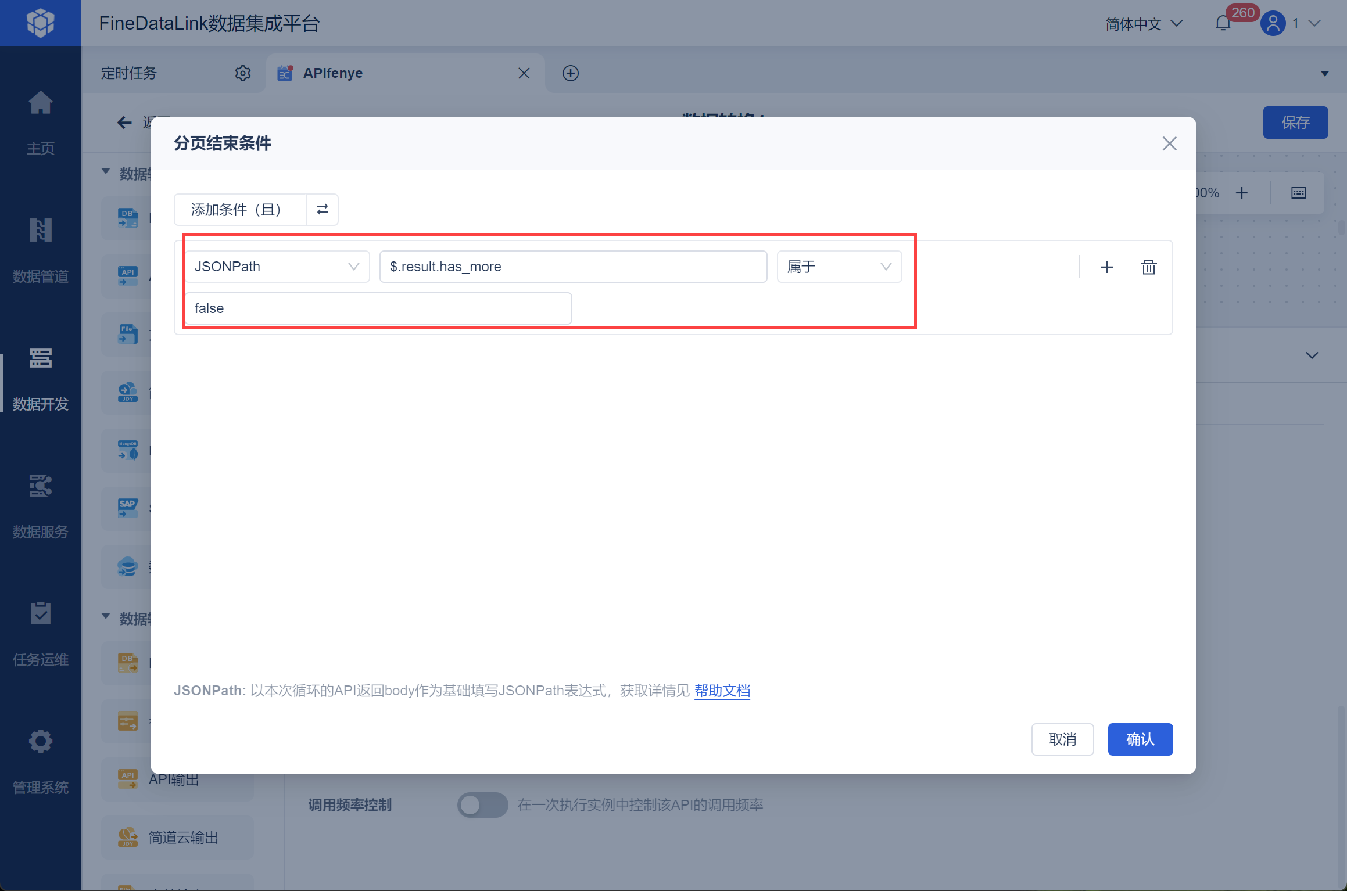This screenshot has height=891, width=1347.
Task: Expand the 简体中文 language dropdown
Action: 1144,24
